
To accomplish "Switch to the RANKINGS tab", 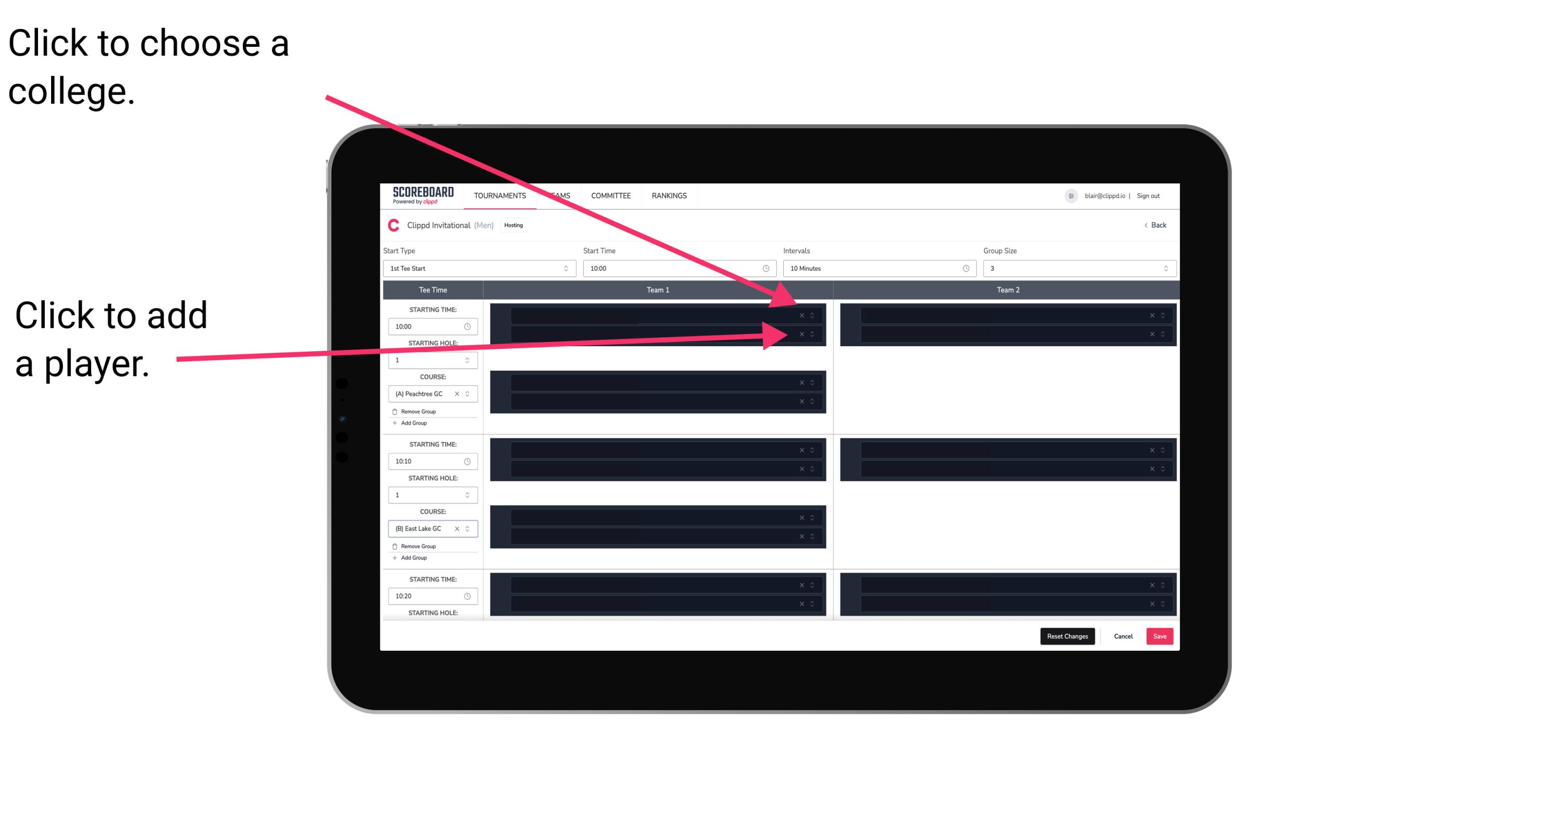I will 669,196.
